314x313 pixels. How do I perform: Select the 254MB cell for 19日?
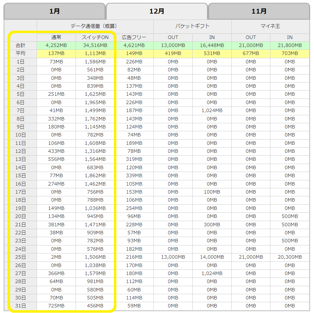134,208
